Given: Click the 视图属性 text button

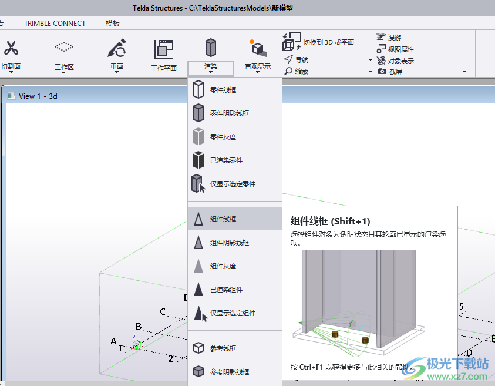Looking at the screenshot, I should click(x=401, y=49).
